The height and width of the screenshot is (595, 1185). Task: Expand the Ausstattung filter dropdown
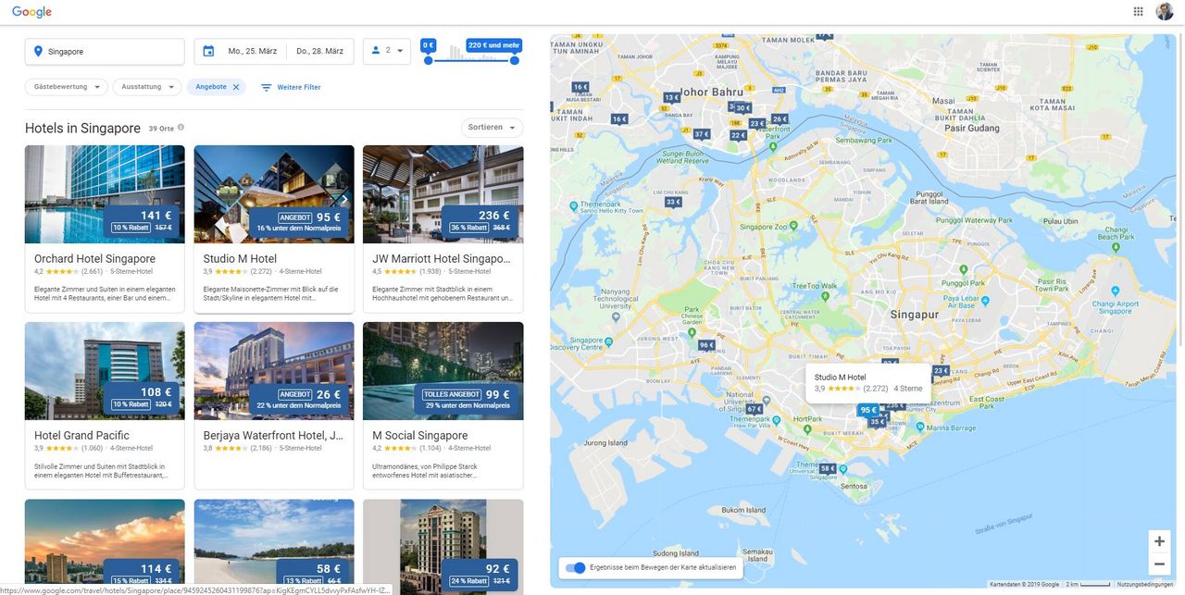click(147, 87)
